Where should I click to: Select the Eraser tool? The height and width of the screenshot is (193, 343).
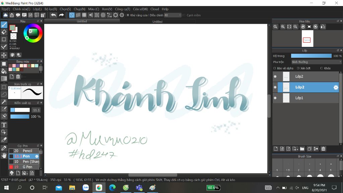4,32
